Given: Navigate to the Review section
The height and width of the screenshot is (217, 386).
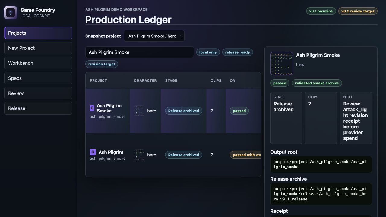Looking at the screenshot, I should point(38,93).
